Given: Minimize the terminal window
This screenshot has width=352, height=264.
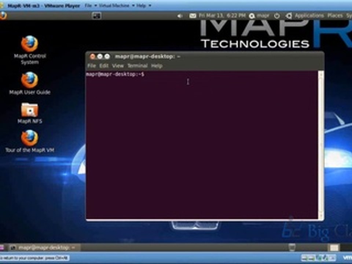Looking at the screenshot, I should (100, 56).
